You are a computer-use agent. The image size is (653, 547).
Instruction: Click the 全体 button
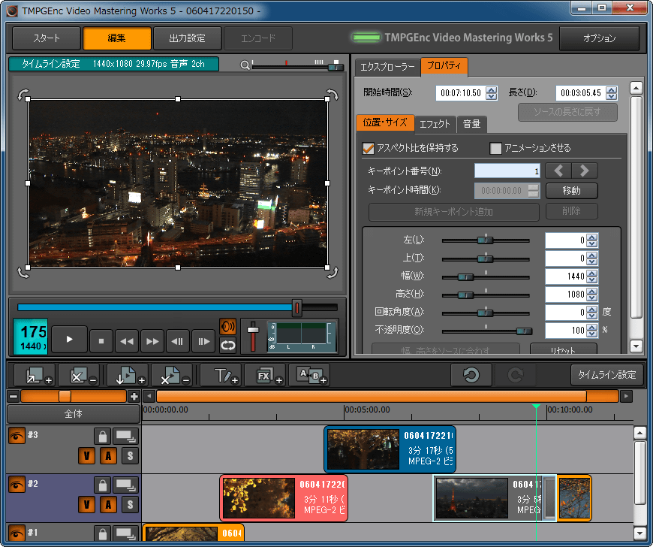[x=74, y=413]
